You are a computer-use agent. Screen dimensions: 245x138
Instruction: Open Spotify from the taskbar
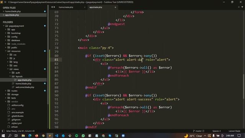pyautogui.click(x=77, y=135)
